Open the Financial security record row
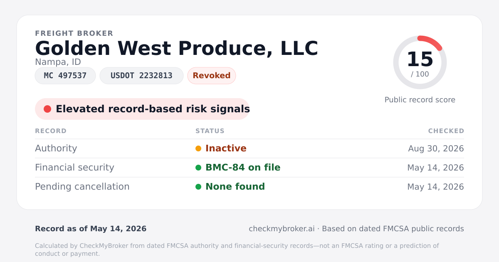 pos(249,168)
